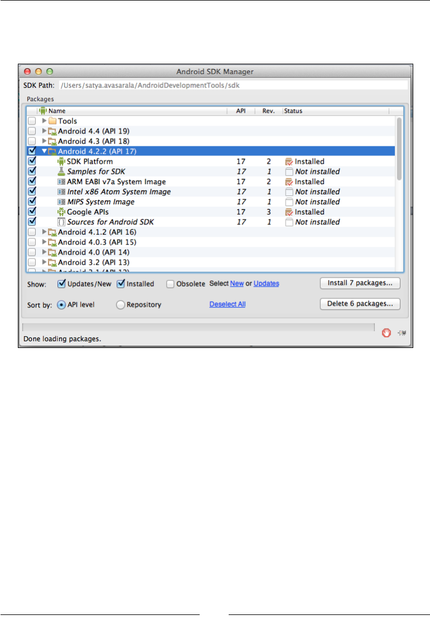Click the Google APIs add-on icon
This screenshot has height=620, width=430.
(x=61, y=212)
